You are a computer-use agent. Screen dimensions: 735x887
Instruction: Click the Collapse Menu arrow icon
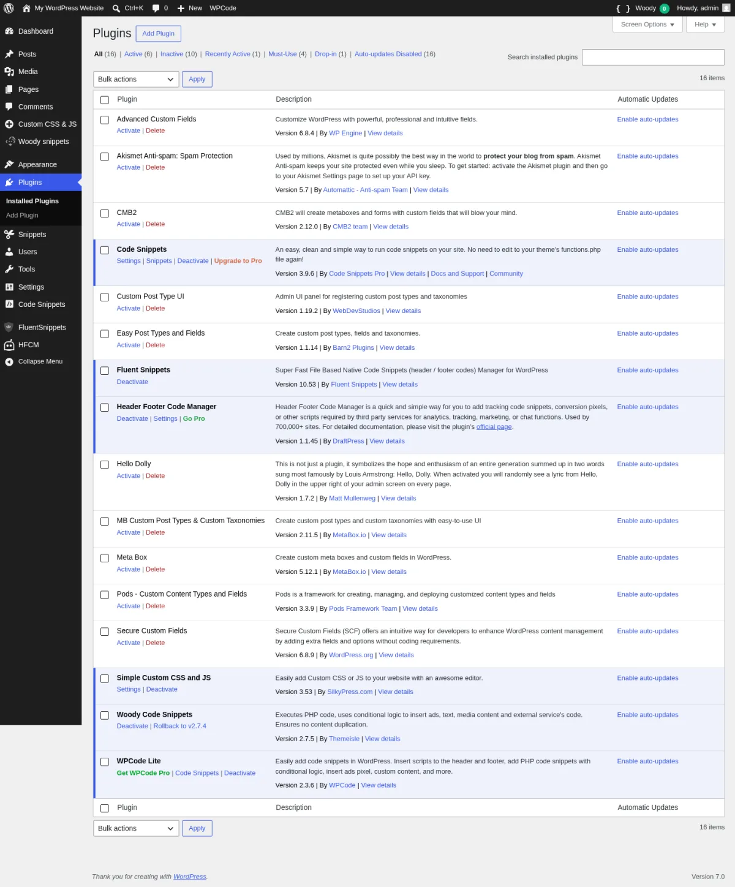click(x=9, y=362)
